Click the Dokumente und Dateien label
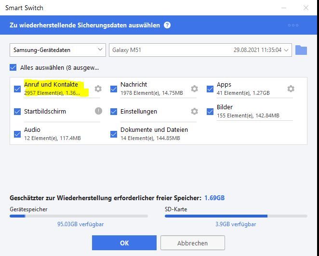 click(x=154, y=129)
